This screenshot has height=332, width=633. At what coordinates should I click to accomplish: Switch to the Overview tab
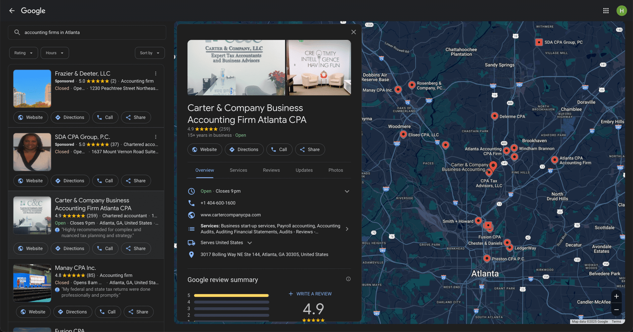pos(205,170)
